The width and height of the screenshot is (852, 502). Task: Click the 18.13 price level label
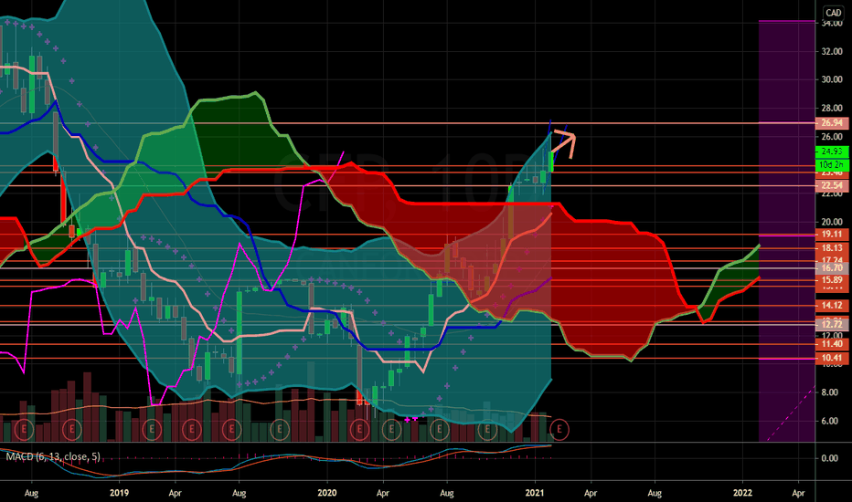tap(831, 248)
